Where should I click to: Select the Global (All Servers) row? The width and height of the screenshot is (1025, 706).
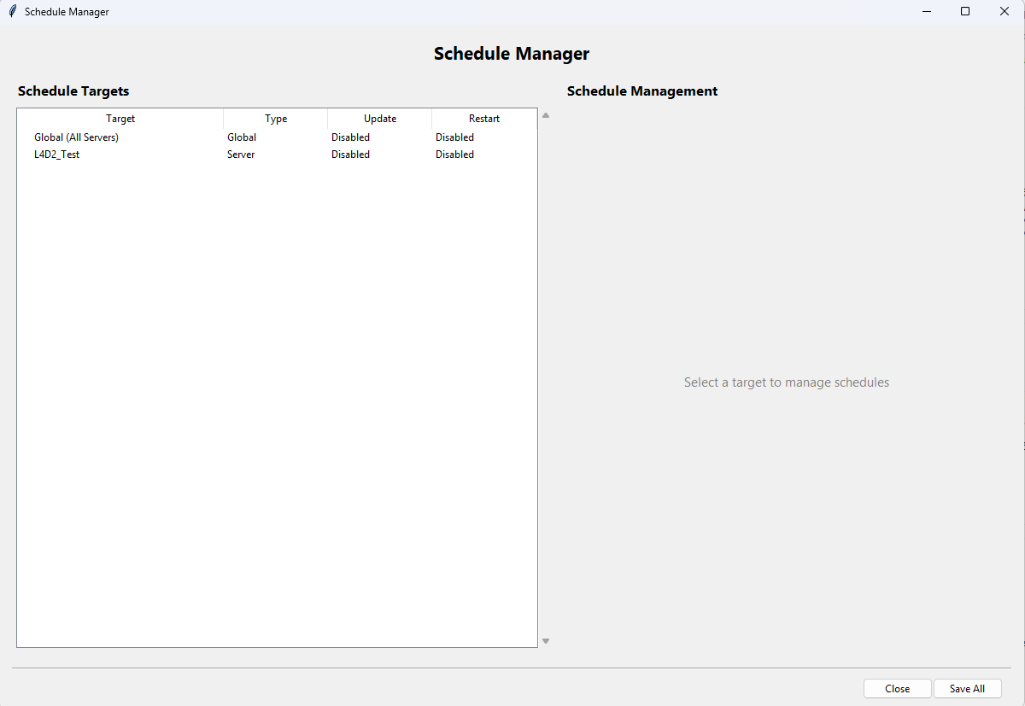(x=277, y=137)
